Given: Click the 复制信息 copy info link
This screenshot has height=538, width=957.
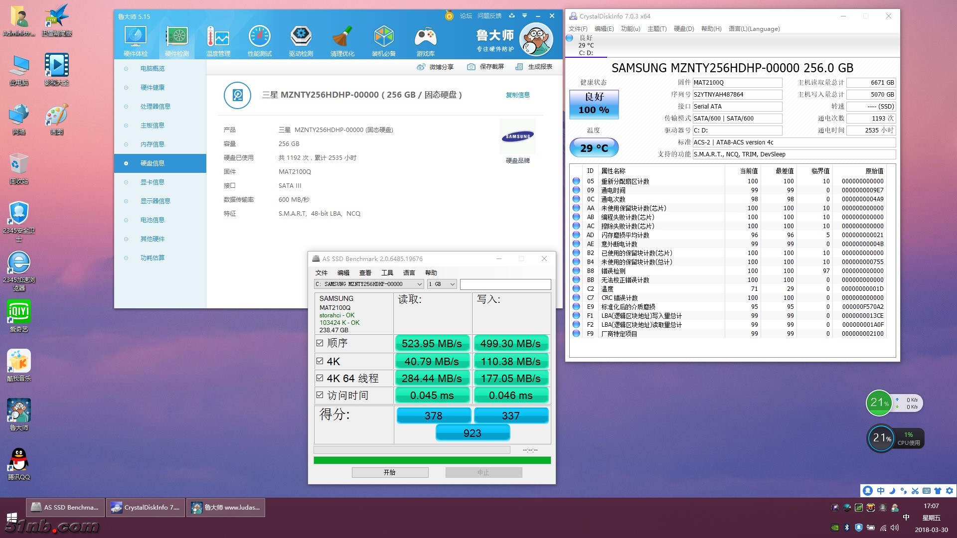Looking at the screenshot, I should click(517, 95).
